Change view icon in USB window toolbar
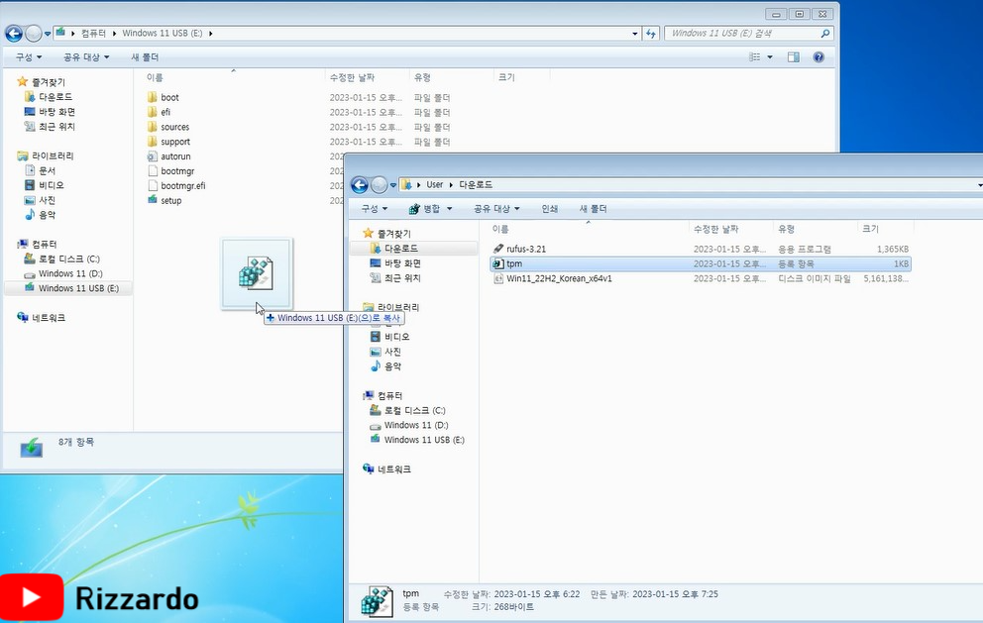 755,57
